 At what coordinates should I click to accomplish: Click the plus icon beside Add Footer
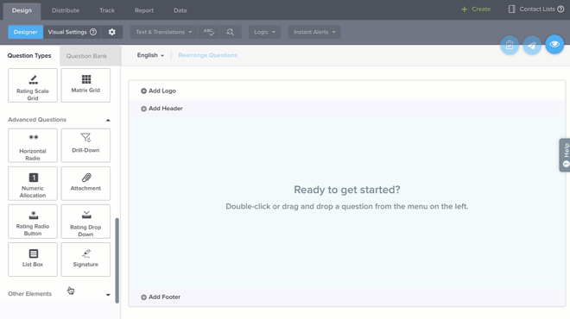pos(143,297)
